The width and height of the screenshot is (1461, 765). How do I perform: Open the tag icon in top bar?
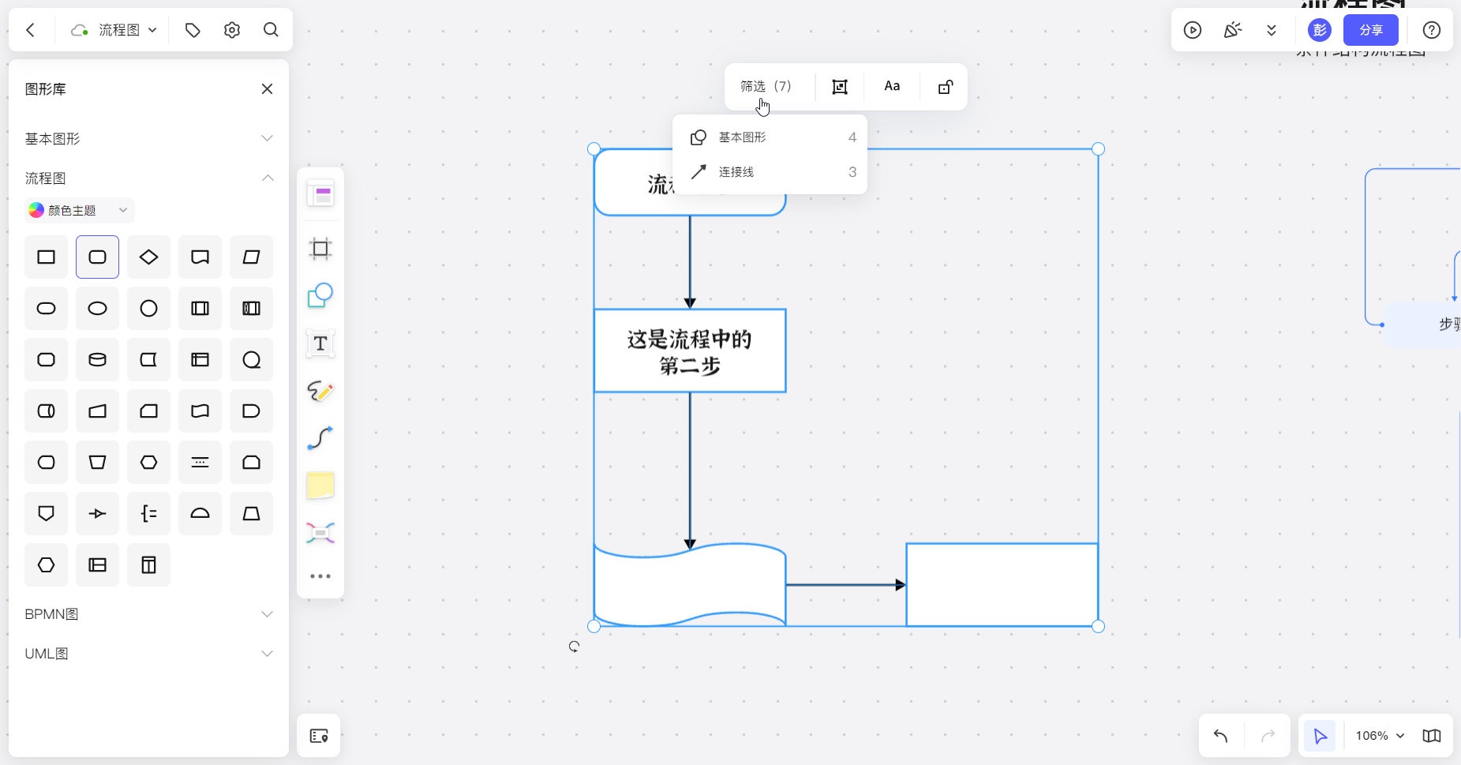point(193,30)
